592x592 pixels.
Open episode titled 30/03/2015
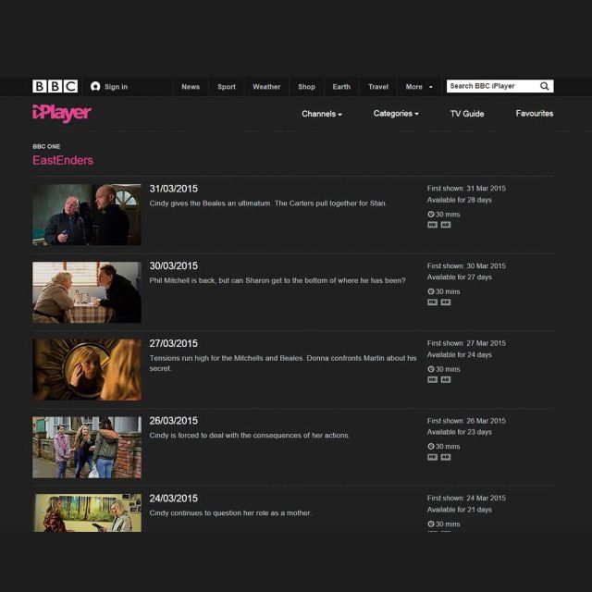point(173,265)
